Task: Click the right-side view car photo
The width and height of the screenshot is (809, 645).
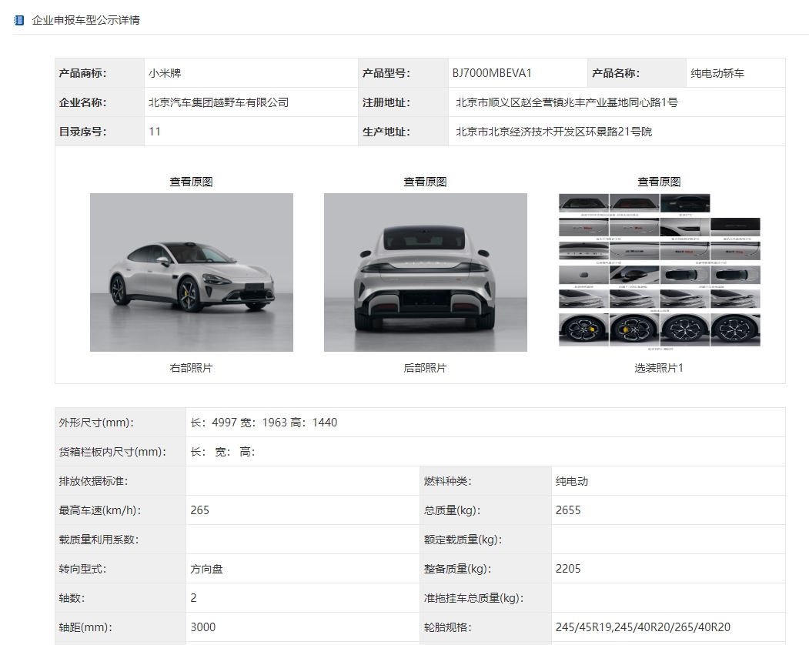Action: pos(191,272)
